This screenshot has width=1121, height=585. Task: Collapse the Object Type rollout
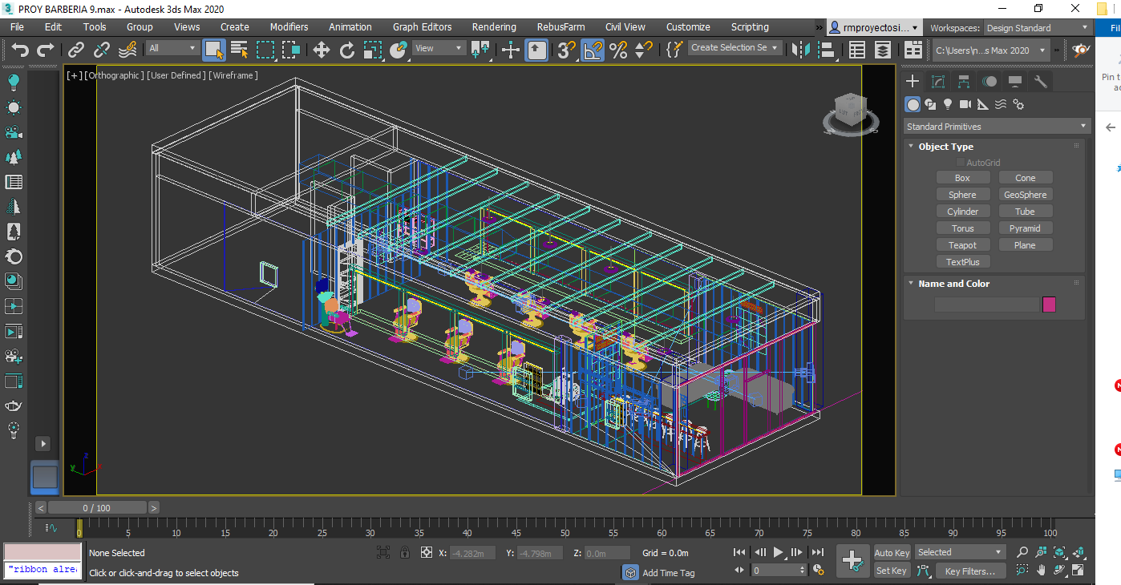945,147
